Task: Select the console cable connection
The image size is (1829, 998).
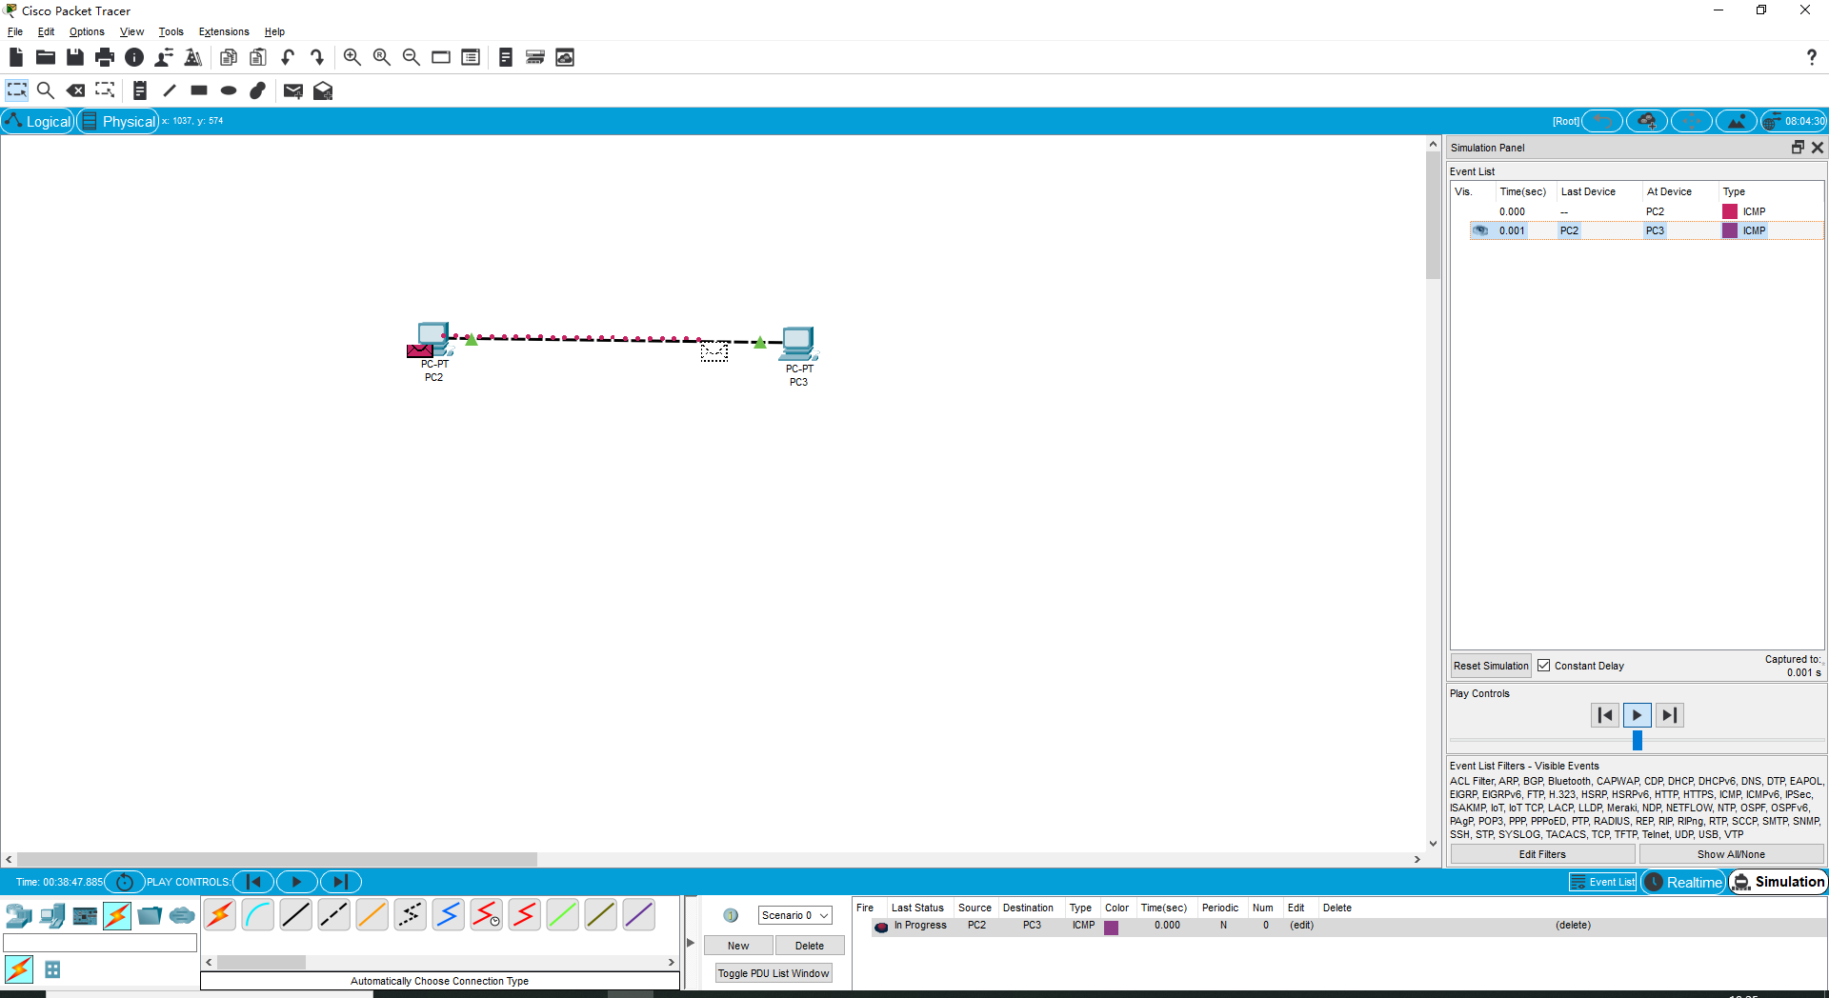Action: 258,915
